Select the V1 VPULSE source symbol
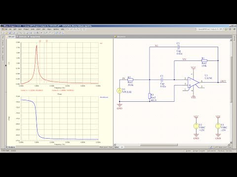 [119, 90]
